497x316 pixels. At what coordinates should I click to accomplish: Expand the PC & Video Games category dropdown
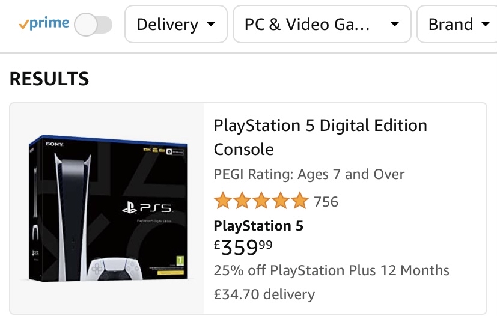click(x=322, y=25)
